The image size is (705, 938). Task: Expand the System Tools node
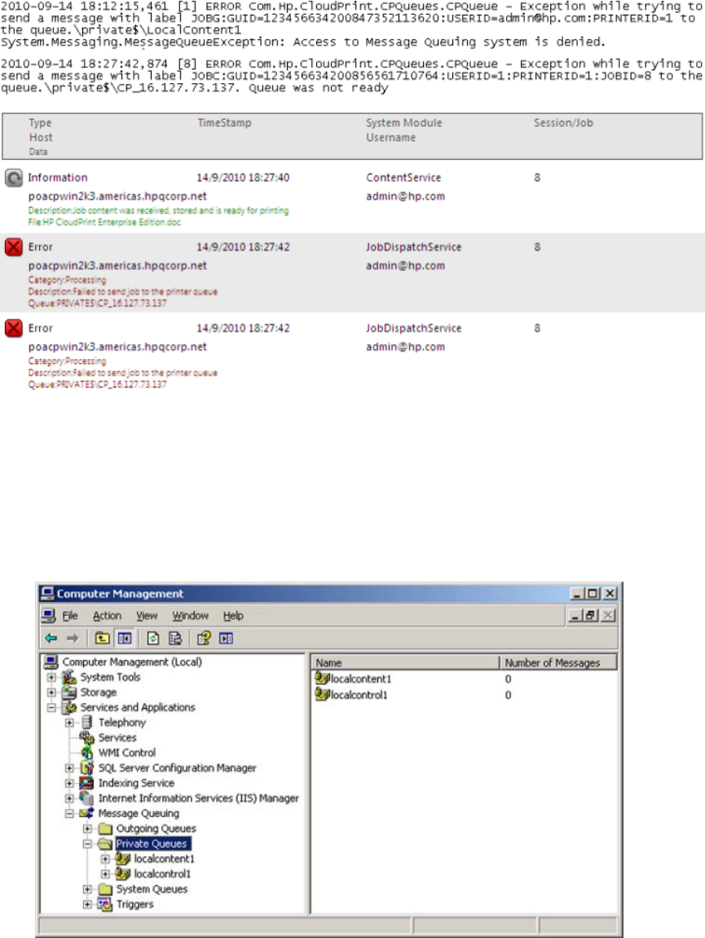click(x=51, y=677)
